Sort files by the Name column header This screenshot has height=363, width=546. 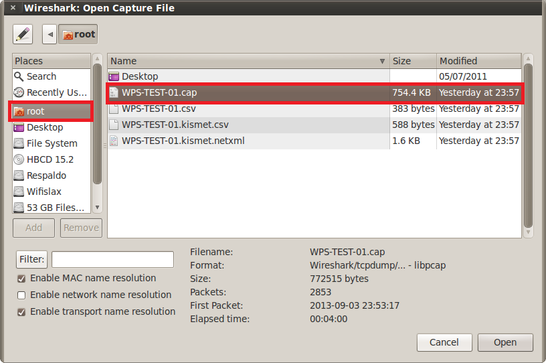pos(248,61)
